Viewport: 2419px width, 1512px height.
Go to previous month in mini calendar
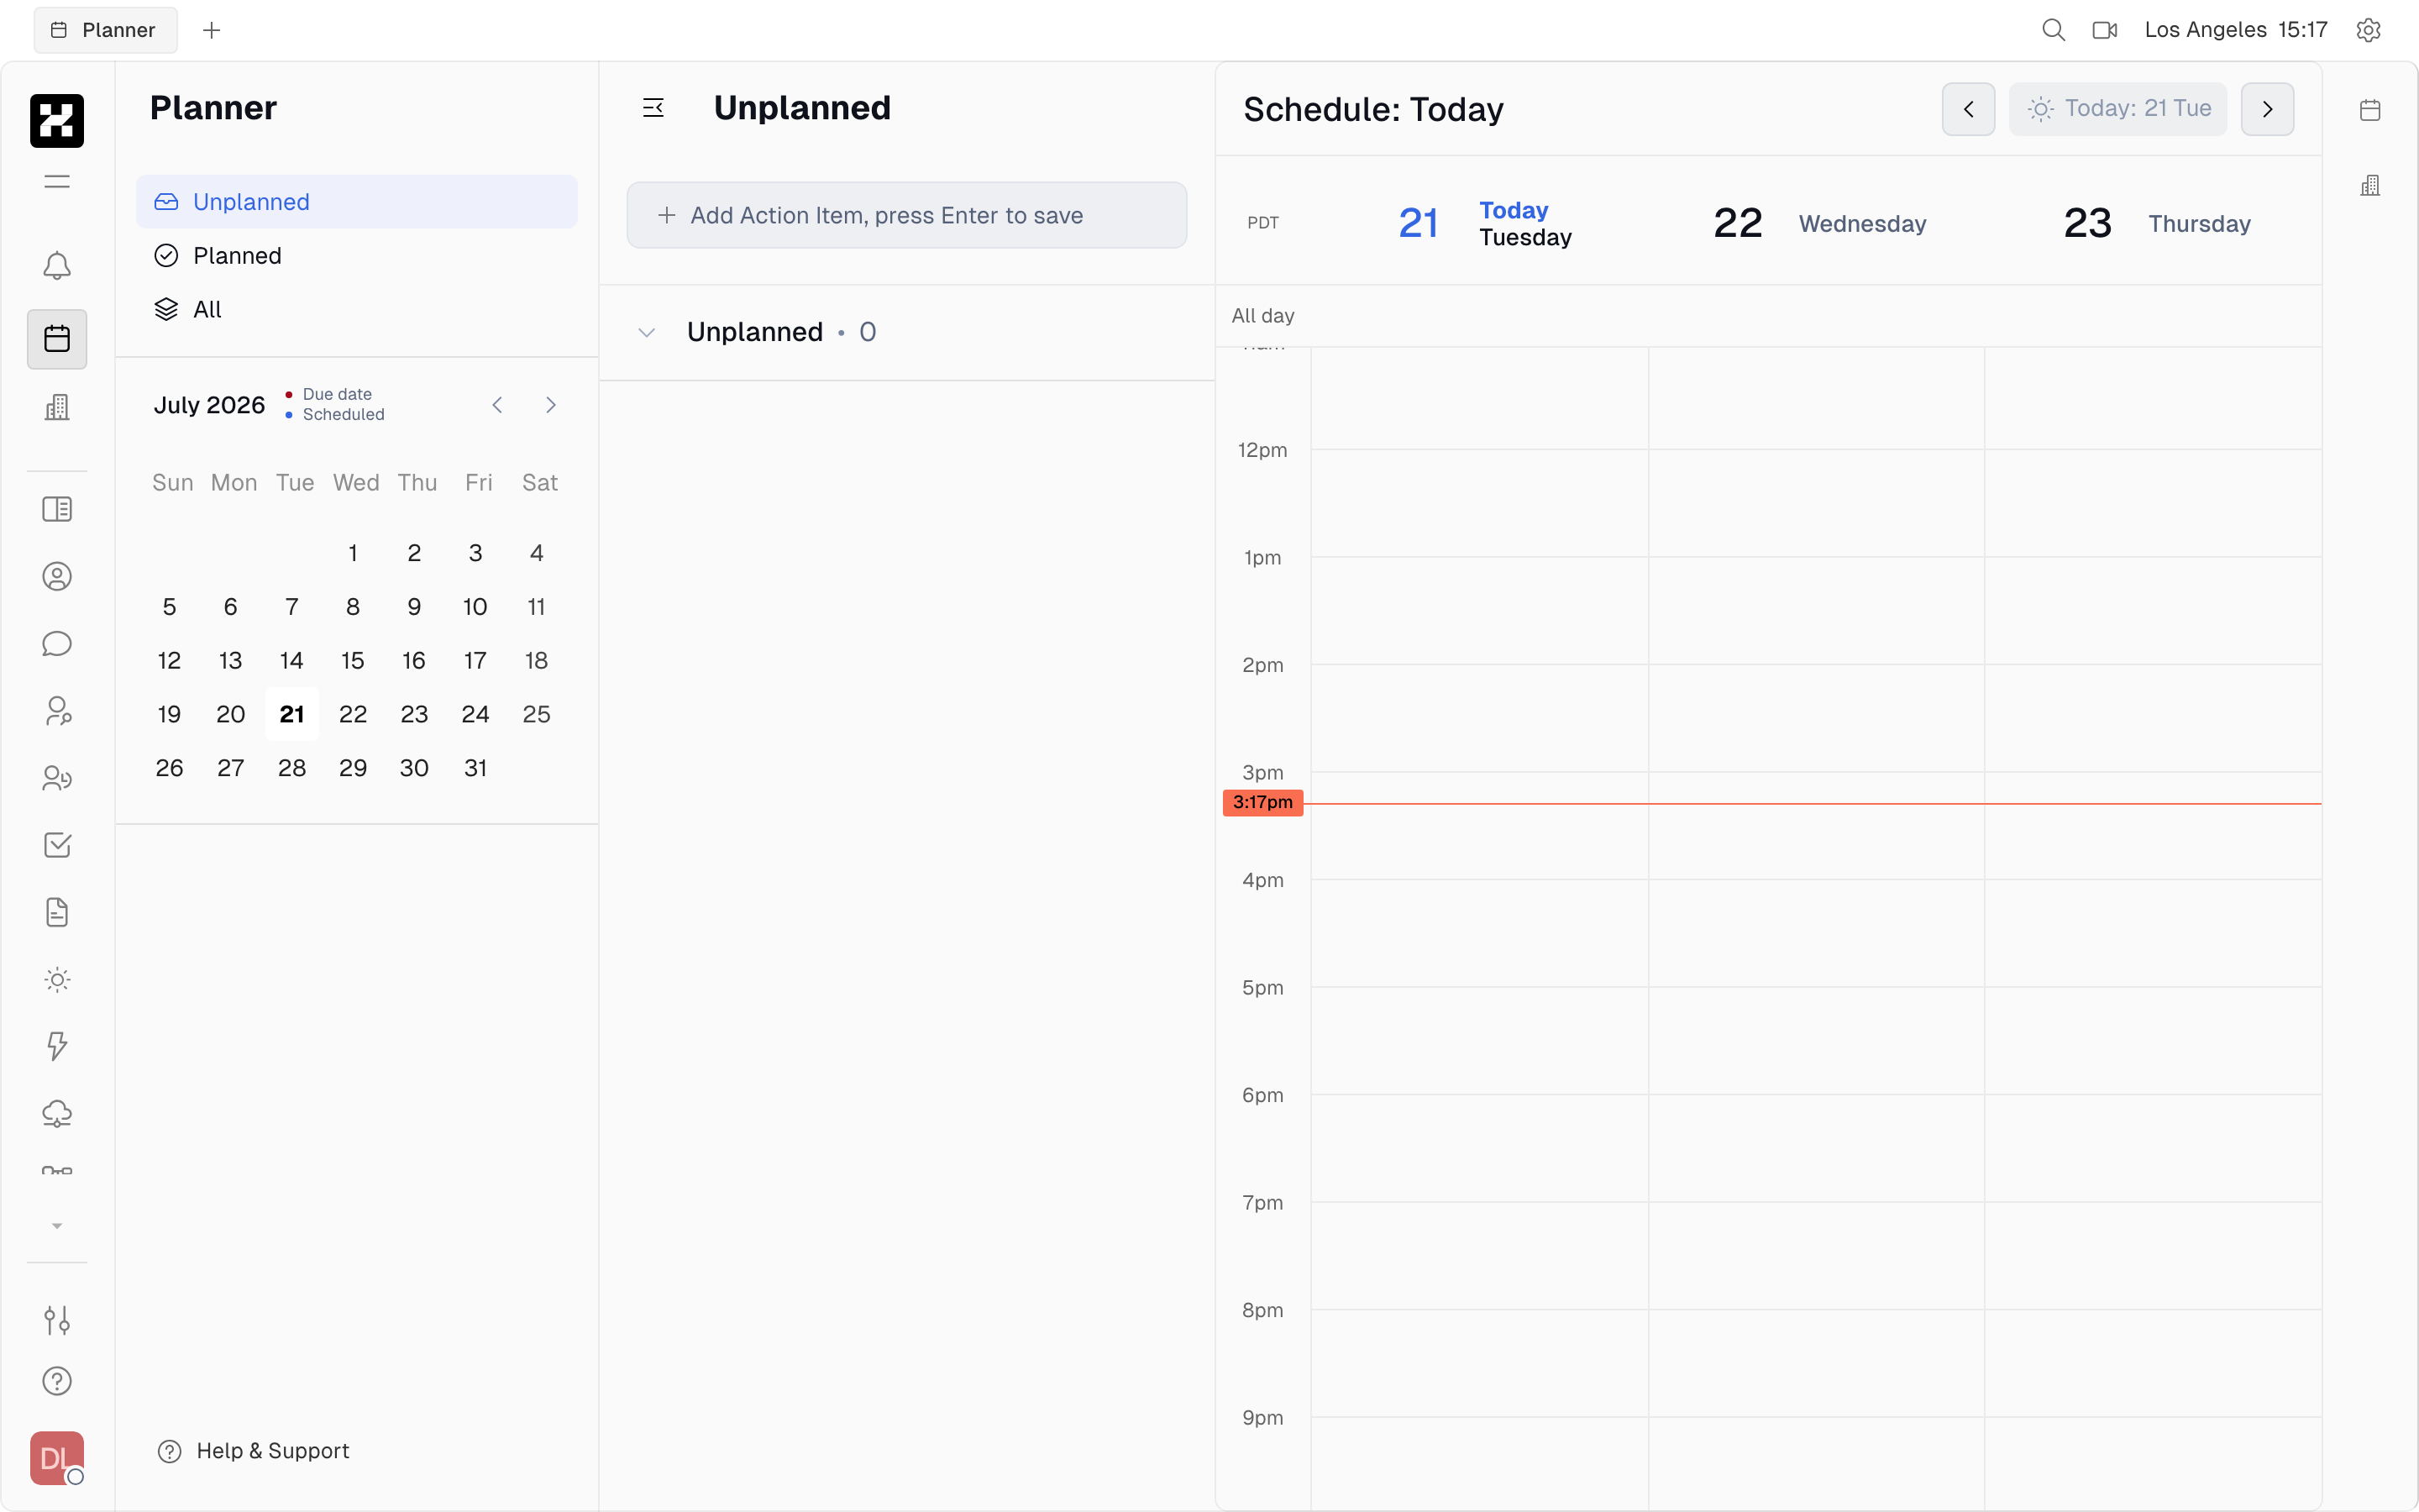498,405
